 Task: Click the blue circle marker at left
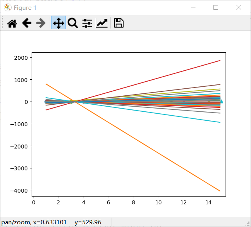coord(46,102)
